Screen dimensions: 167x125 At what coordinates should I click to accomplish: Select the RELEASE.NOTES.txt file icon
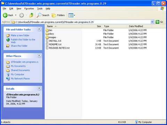47,48
